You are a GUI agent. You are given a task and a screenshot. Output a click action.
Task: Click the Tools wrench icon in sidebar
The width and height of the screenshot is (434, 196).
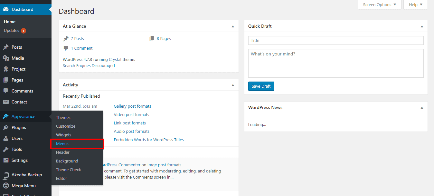(x=6, y=149)
